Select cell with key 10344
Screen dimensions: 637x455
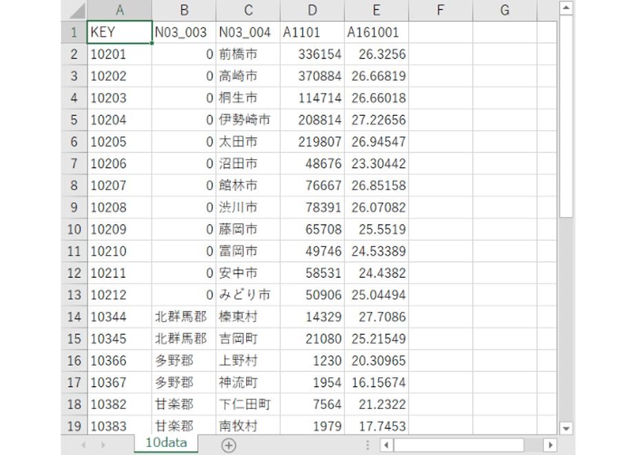pos(119,317)
